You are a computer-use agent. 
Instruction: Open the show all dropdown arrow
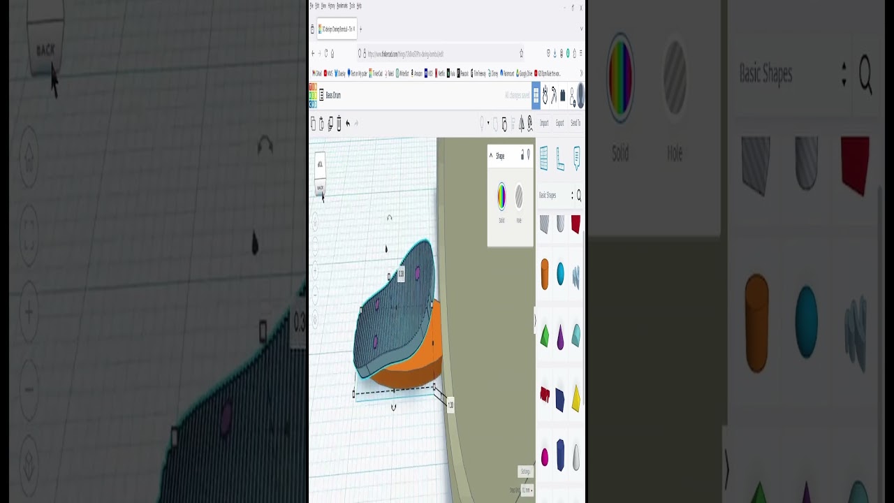tap(488, 123)
